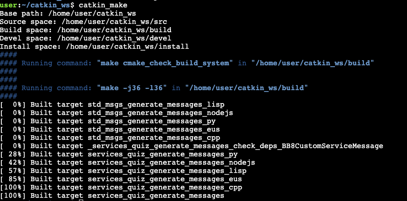Click the Devel space path line
Image resolution: width=407 pixels, height=201 pixels.
[x=85, y=38]
